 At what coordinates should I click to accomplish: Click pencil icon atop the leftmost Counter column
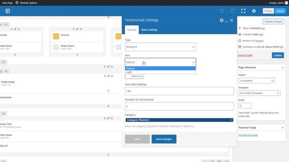point(15,29)
